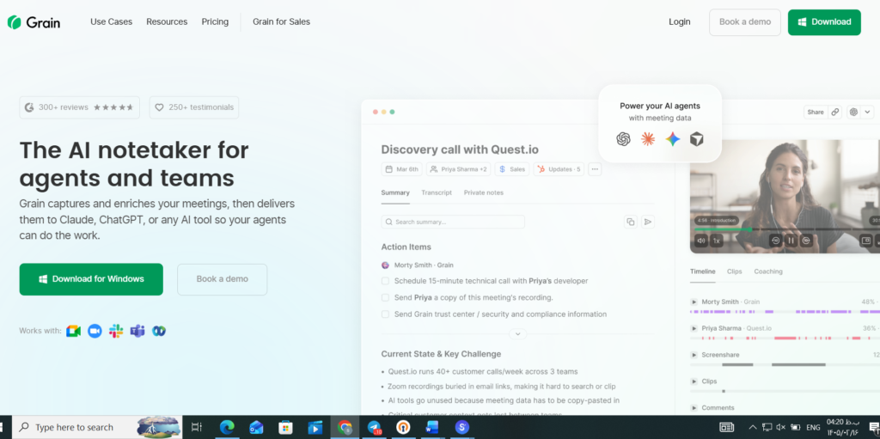
Task: Click the Slack icon under Works with
Action: [116, 332]
